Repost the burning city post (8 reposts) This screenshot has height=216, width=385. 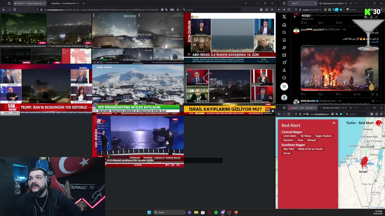321,94
